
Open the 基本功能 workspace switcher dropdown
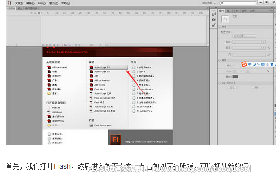point(209,3)
